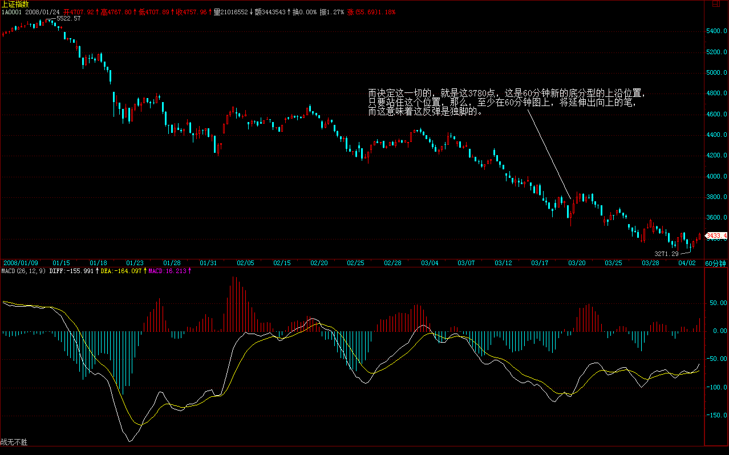The image size is (729, 455).
Task: Click the 1A0001 stock code
Action: coord(10,11)
